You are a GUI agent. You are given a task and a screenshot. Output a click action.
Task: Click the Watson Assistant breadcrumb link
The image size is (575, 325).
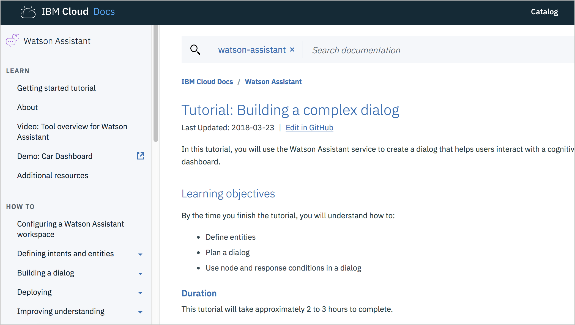[x=273, y=82]
